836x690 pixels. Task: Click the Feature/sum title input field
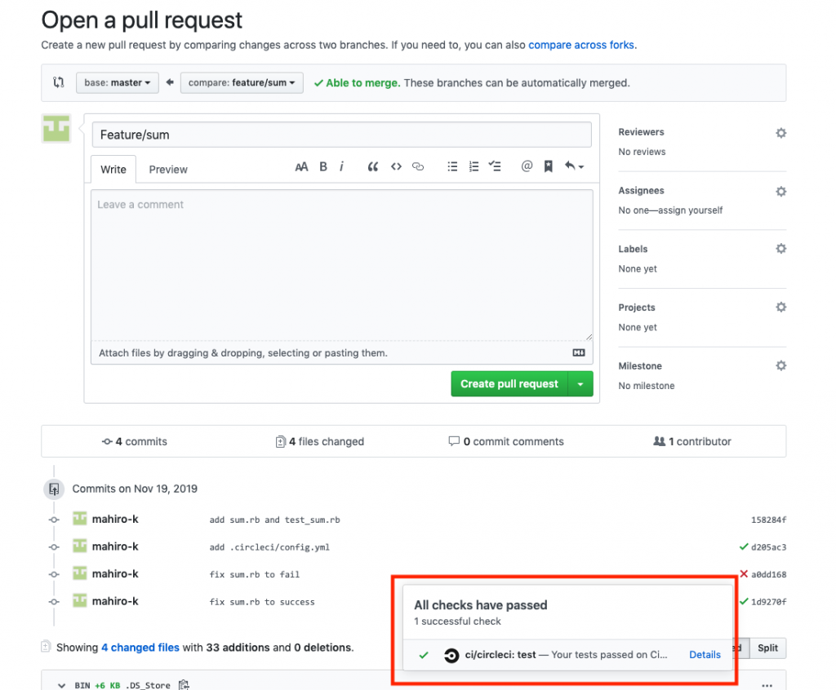pyautogui.click(x=341, y=134)
